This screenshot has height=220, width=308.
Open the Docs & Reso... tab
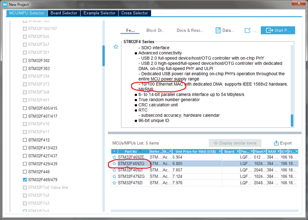190,30
